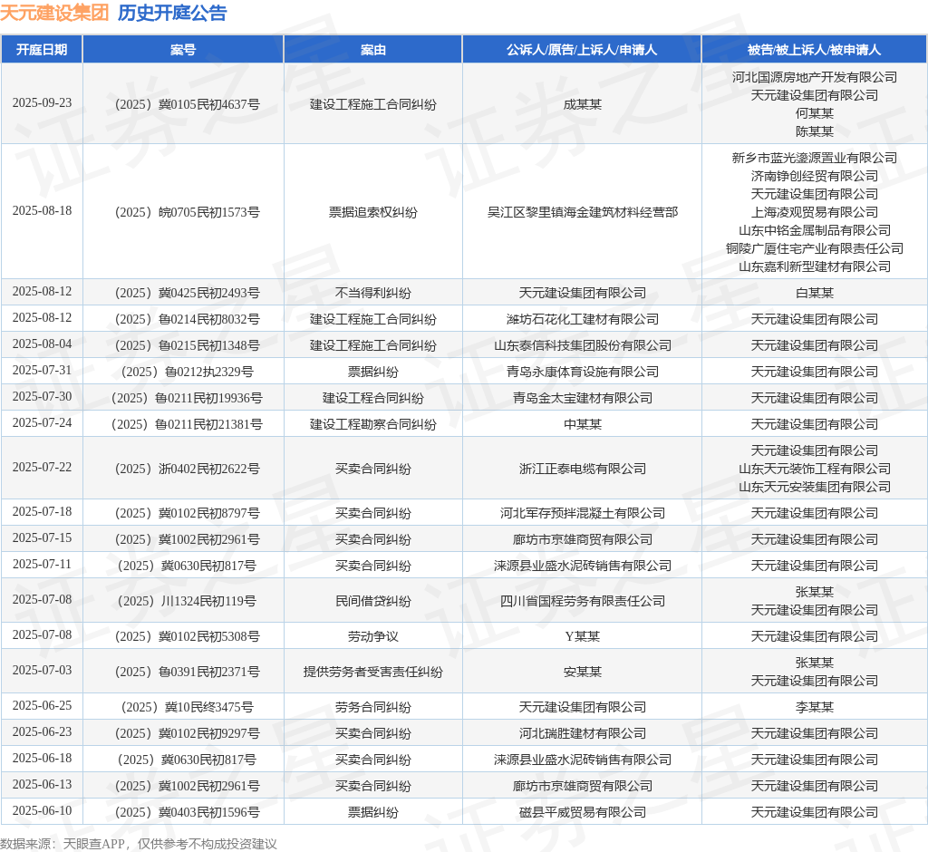Click plaintiff 河北军存预拌混凝土有限公司

tap(583, 513)
